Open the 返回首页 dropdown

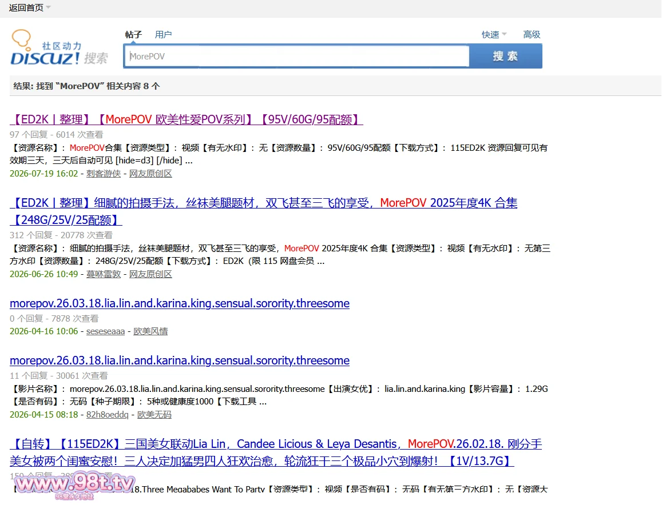tap(30, 7)
